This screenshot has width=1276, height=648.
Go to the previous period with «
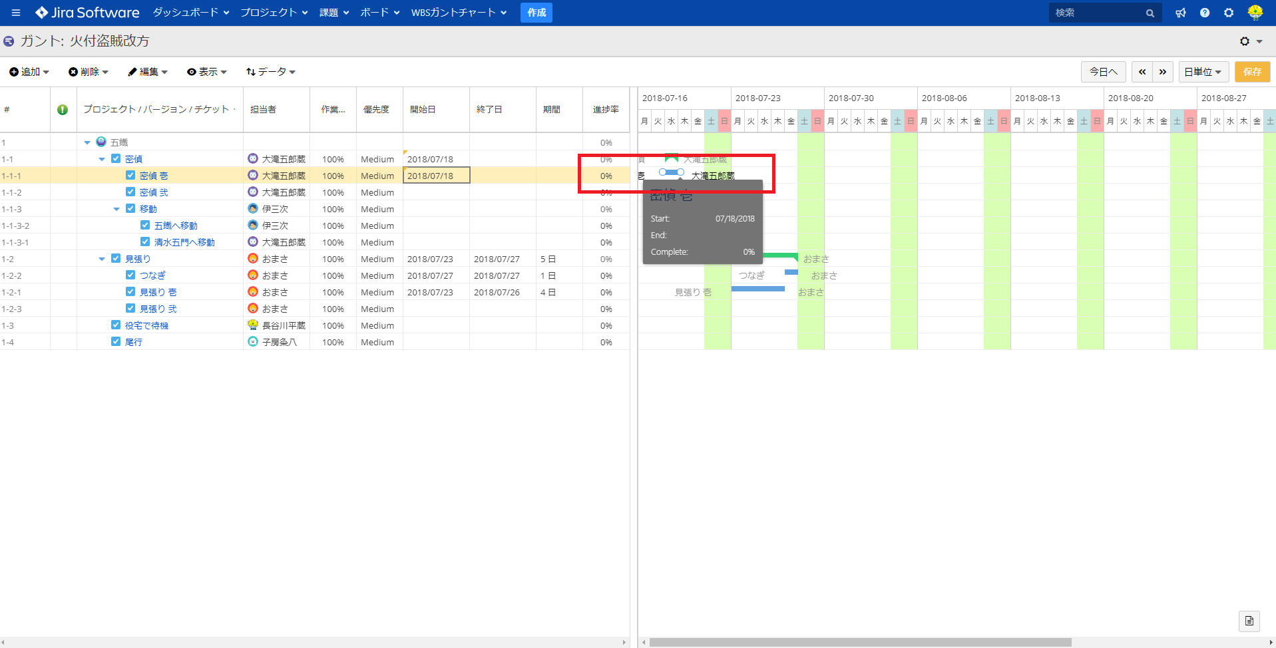[x=1142, y=72]
